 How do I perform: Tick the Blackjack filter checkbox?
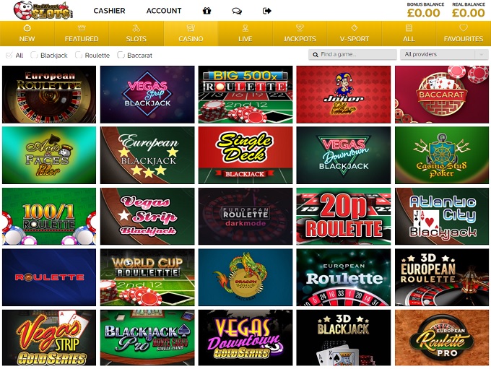[x=34, y=55]
